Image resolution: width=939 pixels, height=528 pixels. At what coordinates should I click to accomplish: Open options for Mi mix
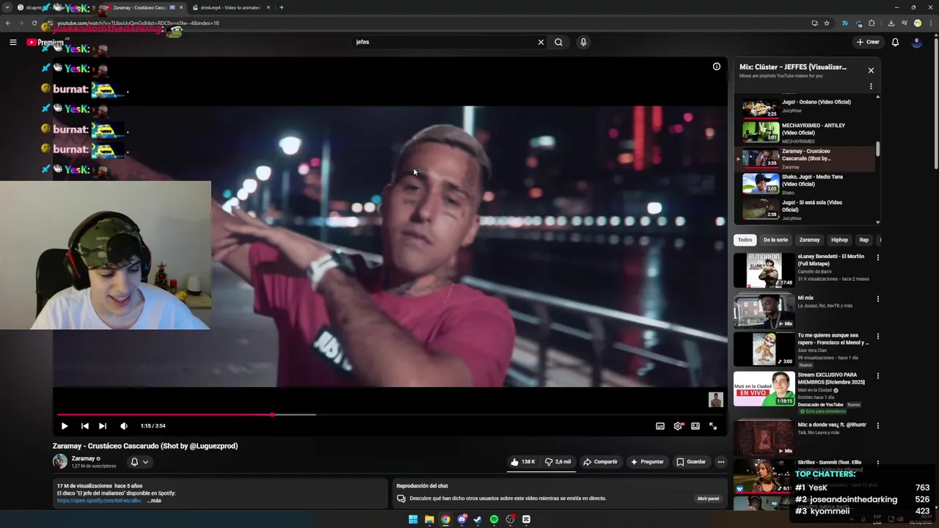click(x=877, y=299)
